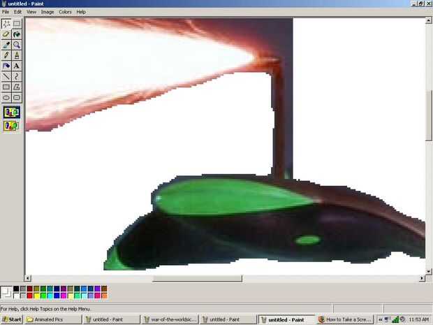Viewport: 433px width, 325px height.
Task: Pick bright blue from the palette
Action: tap(57, 296)
